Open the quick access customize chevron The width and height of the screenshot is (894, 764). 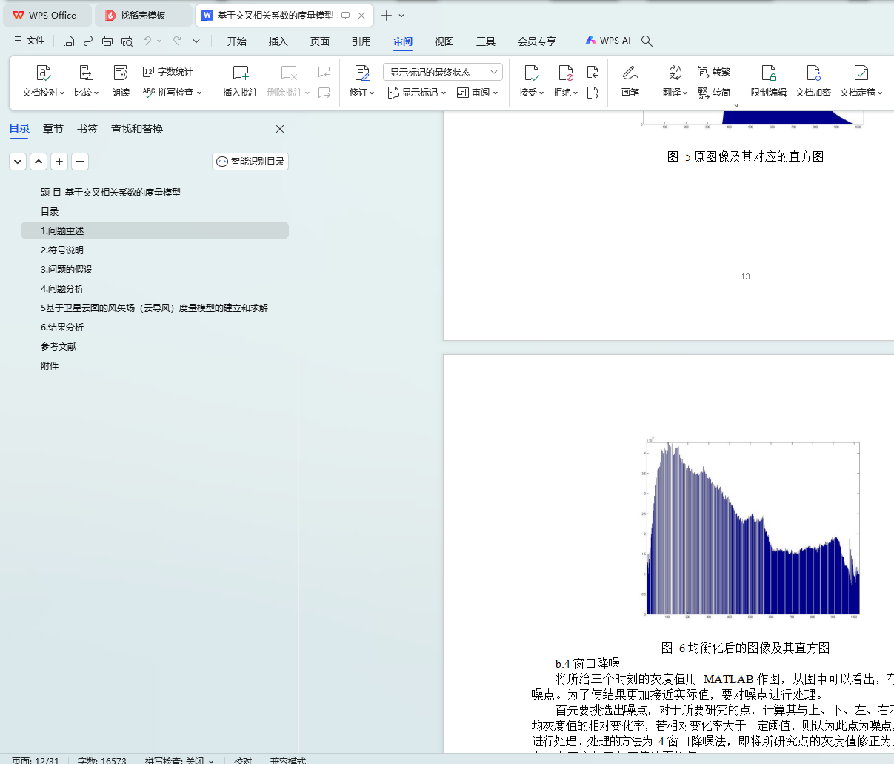196,41
